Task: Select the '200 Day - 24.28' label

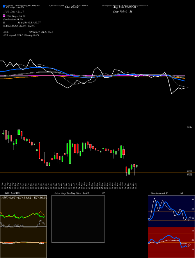Action: click(x=16, y=16)
